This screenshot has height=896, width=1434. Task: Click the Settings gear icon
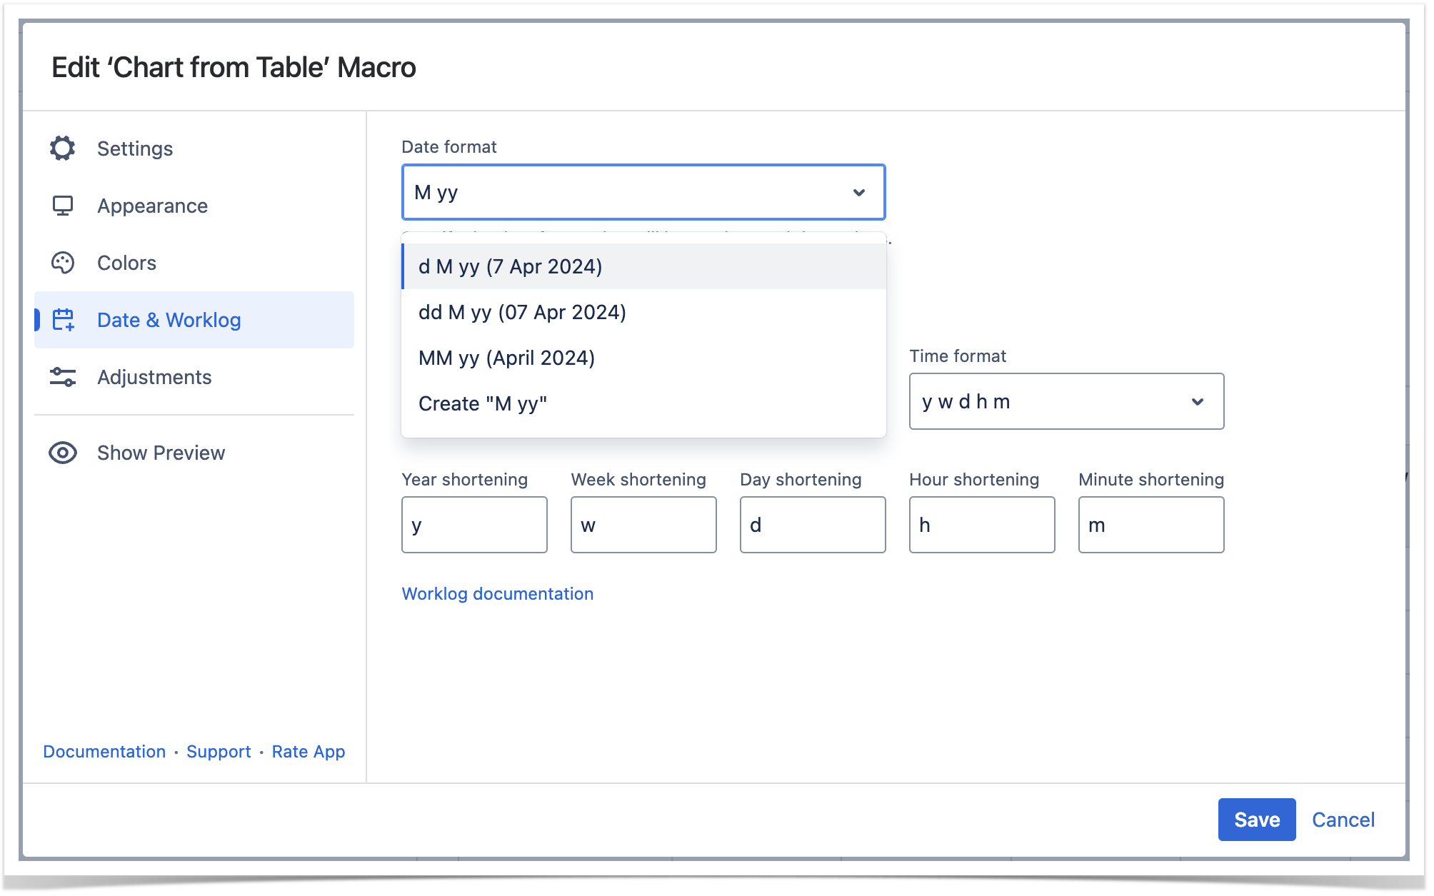[63, 149]
